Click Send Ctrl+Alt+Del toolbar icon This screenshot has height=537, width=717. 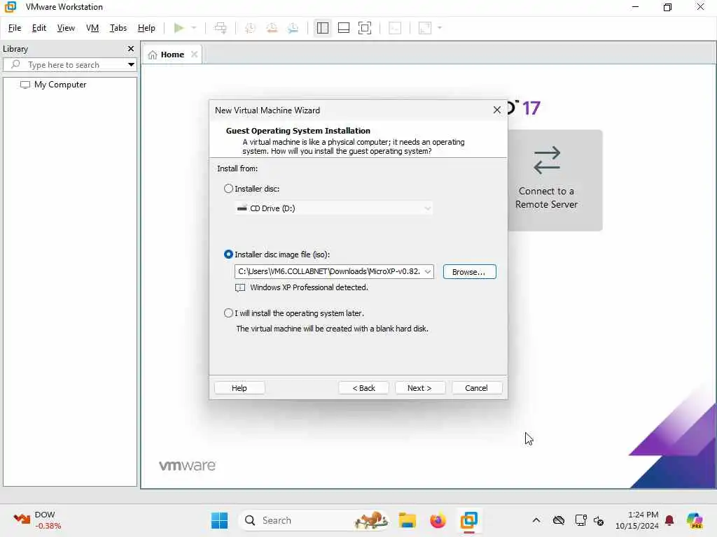(x=221, y=28)
